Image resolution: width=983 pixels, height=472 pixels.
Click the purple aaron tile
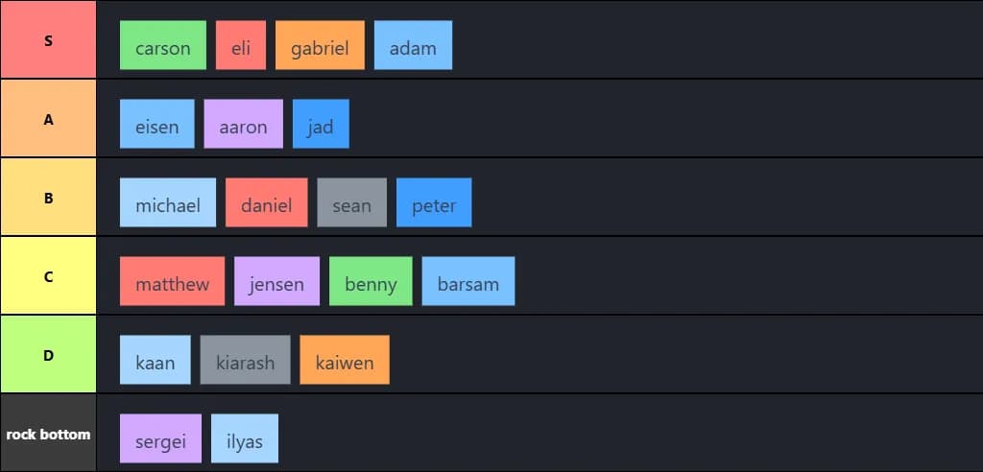point(243,124)
